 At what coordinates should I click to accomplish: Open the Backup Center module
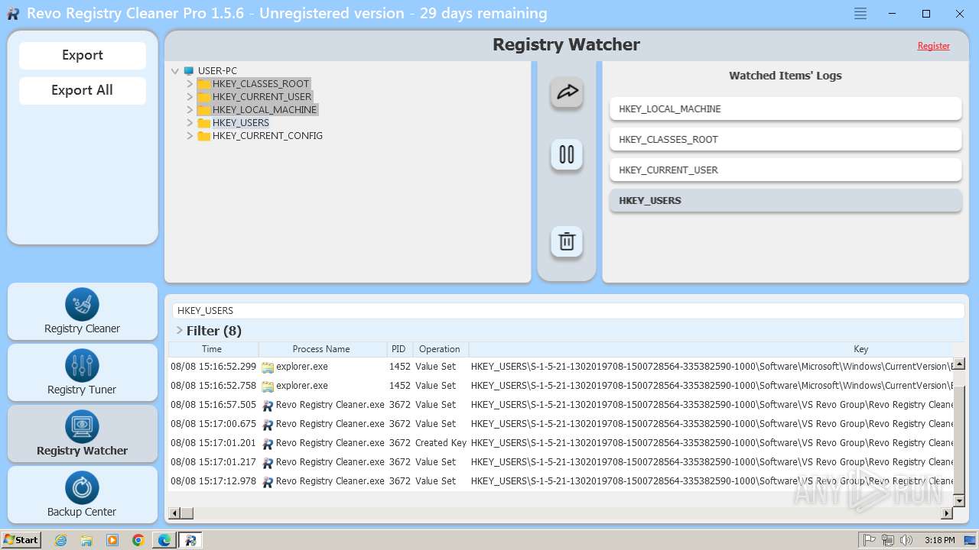coord(83,495)
